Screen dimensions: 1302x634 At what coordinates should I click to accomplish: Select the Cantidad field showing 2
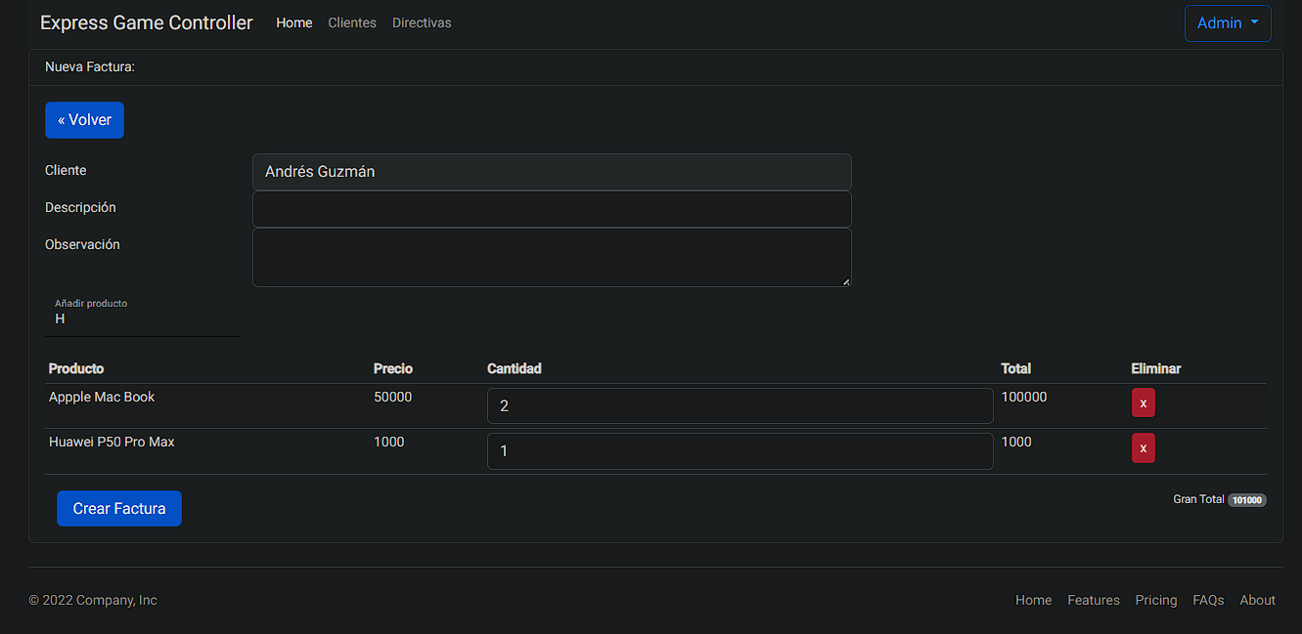tap(740, 404)
